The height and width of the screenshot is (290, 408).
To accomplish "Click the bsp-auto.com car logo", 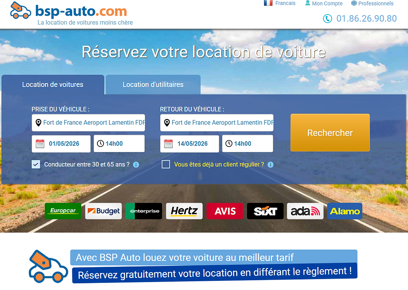I will (x=20, y=11).
